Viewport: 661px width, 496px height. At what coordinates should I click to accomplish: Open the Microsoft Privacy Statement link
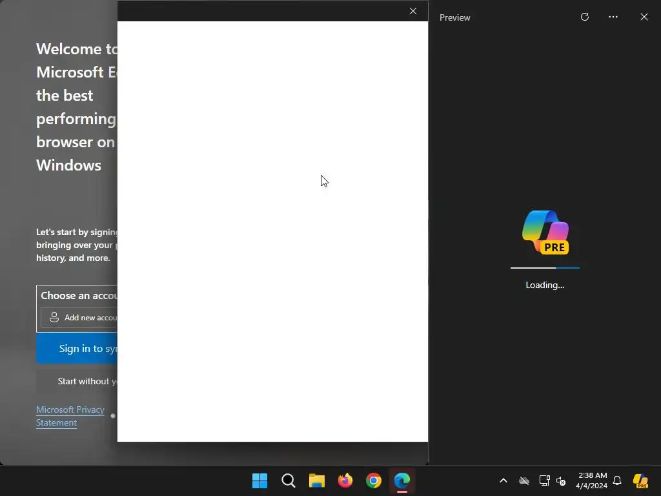coord(70,416)
